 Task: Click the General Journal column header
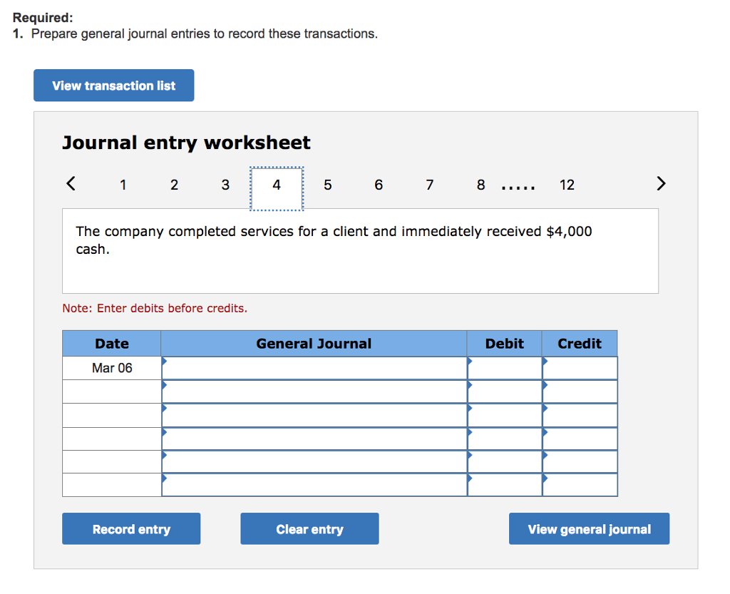[314, 344]
